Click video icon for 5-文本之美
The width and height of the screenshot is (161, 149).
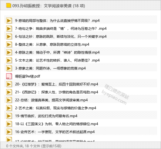point(9,60)
